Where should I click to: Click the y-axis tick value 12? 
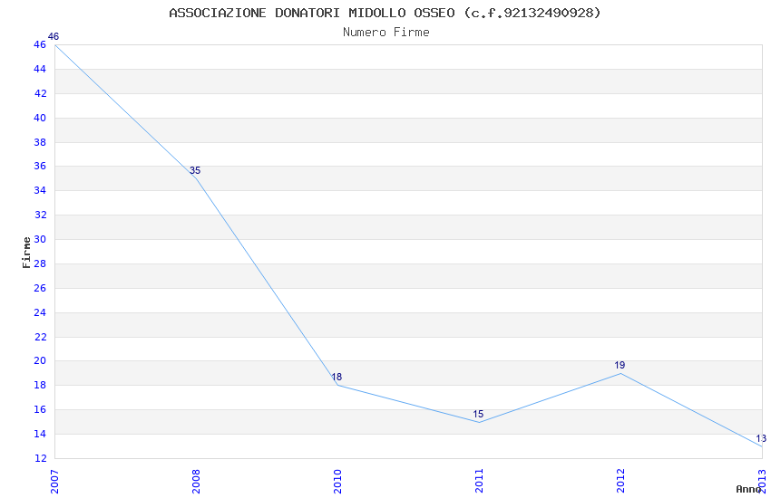pos(40,458)
